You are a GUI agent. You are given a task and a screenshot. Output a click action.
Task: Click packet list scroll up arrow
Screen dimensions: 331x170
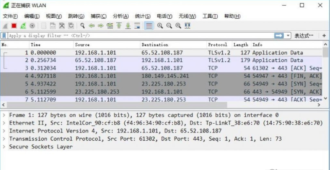pos(325,45)
